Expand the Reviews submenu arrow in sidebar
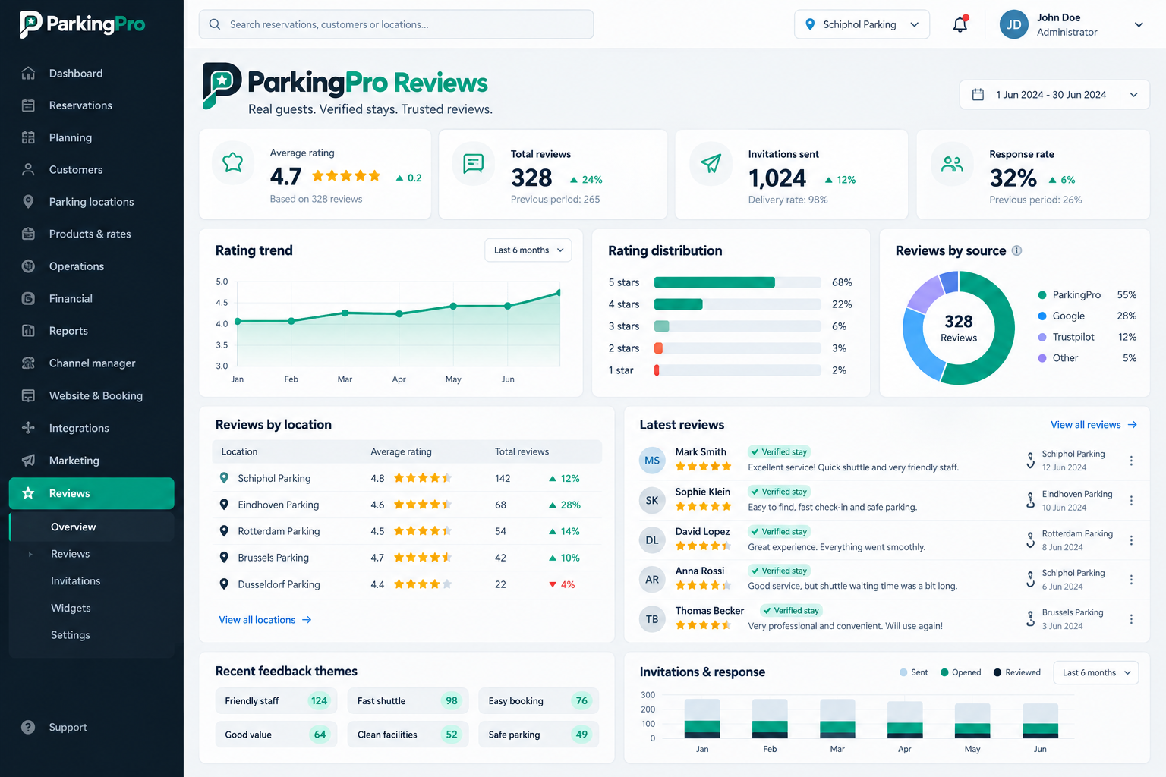 [30, 554]
